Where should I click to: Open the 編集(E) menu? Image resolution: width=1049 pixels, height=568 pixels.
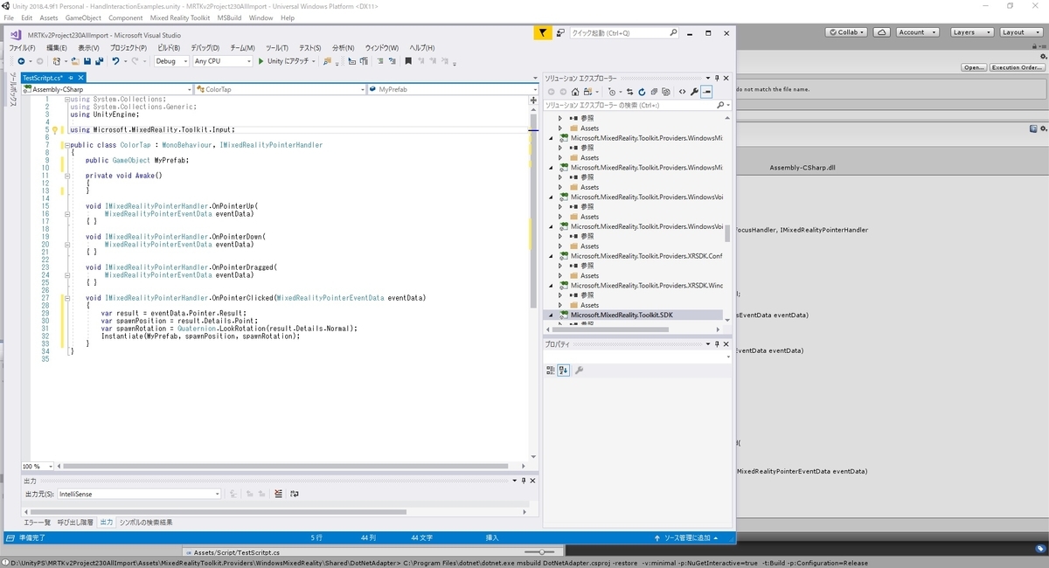click(57, 47)
